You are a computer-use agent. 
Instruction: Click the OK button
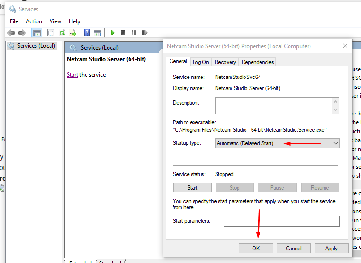point(256,249)
